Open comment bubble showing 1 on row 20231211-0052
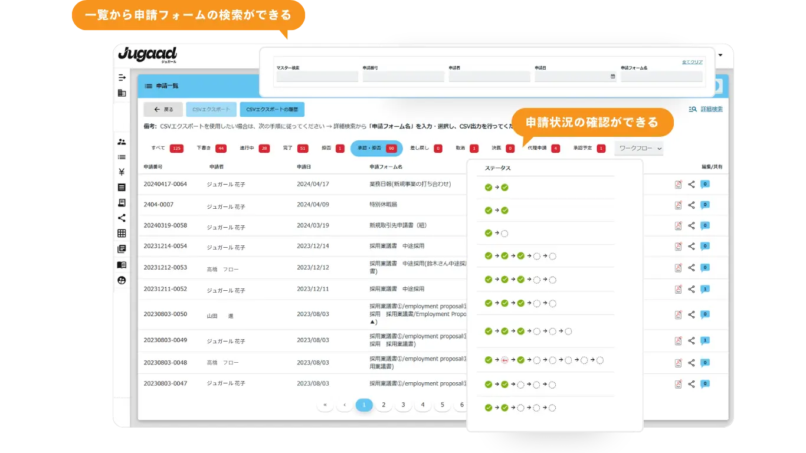This screenshot has width=806, height=453. coord(705,289)
